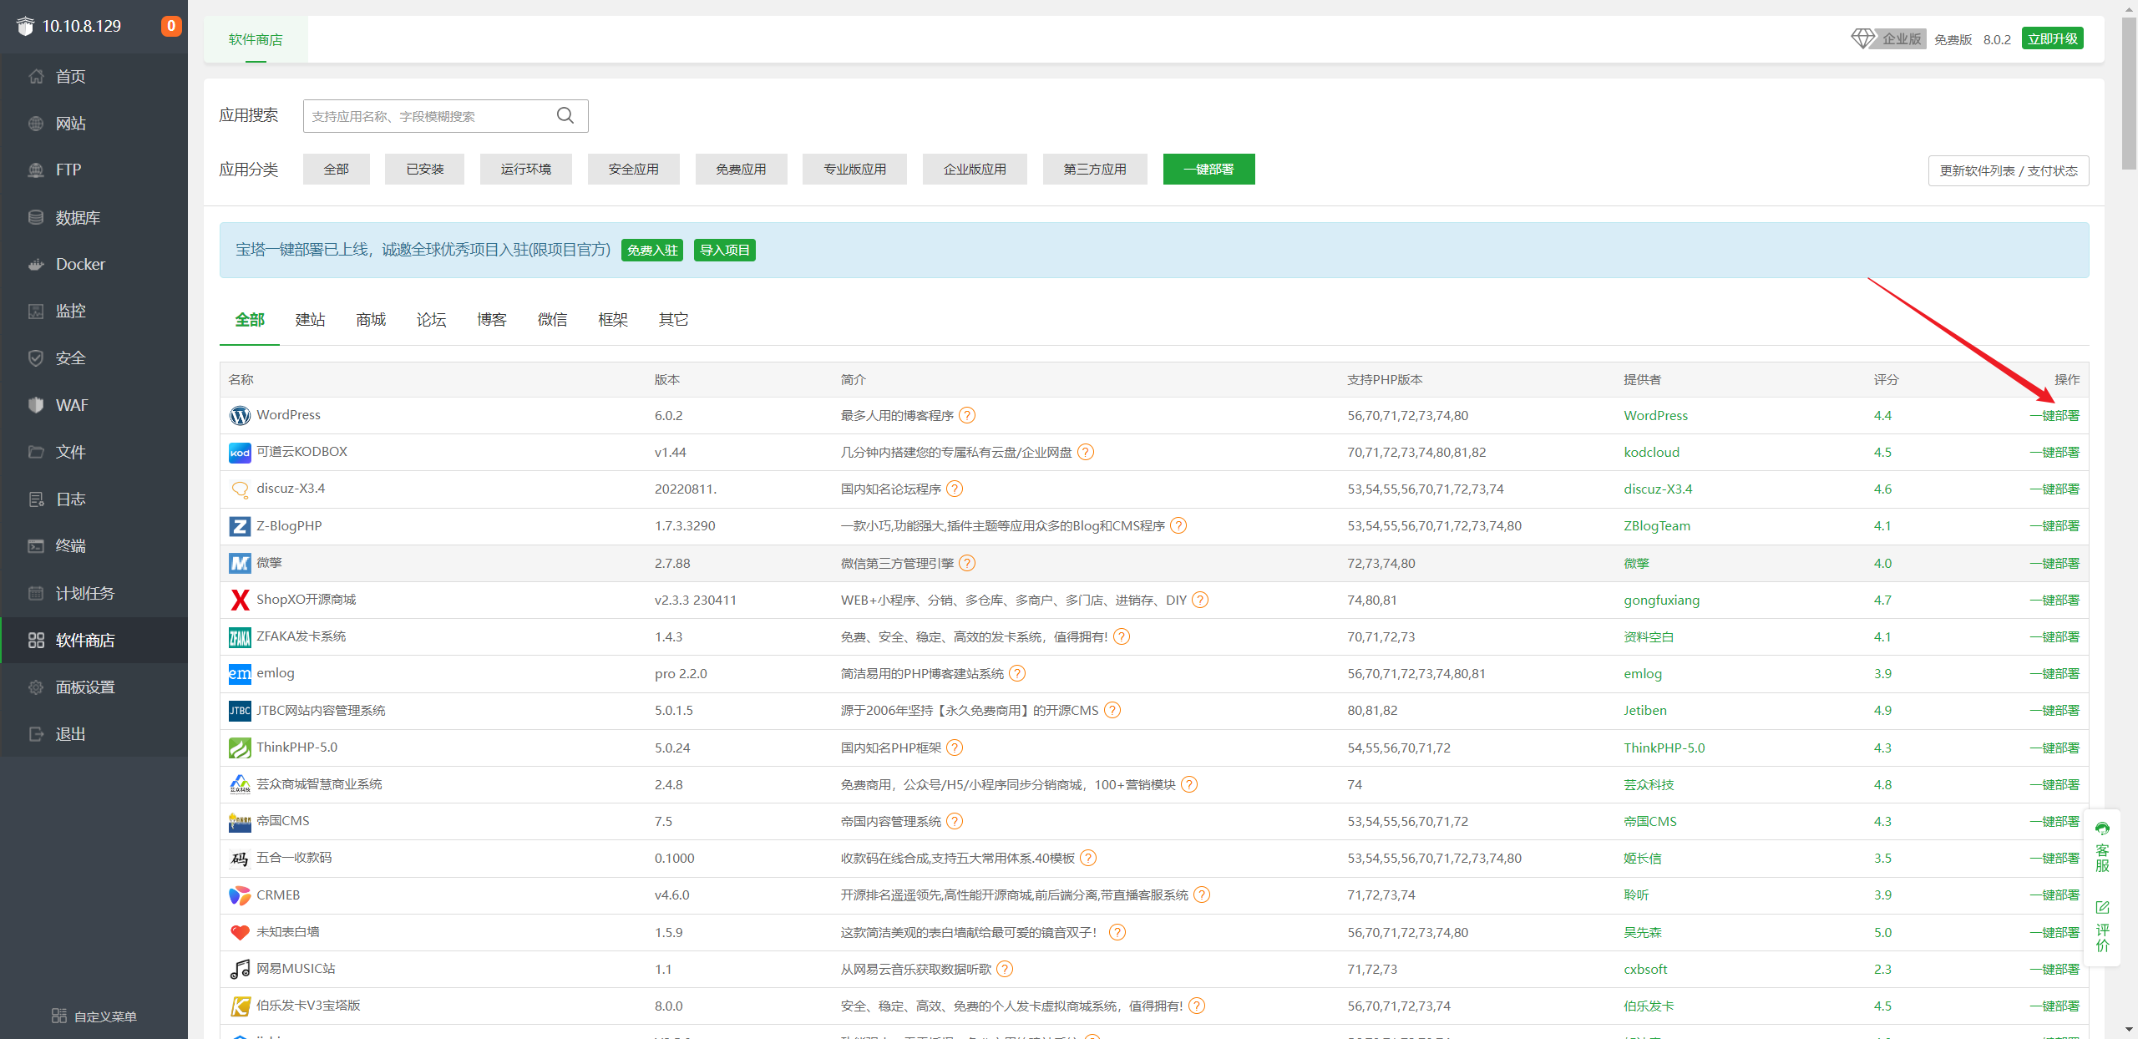The width and height of the screenshot is (2138, 1039).
Task: Filter by 专业版应用 category
Action: 854,170
